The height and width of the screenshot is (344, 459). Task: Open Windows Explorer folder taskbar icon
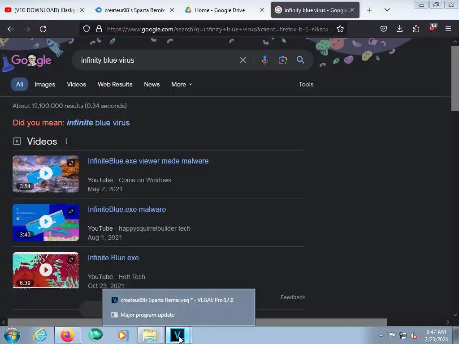(150, 335)
